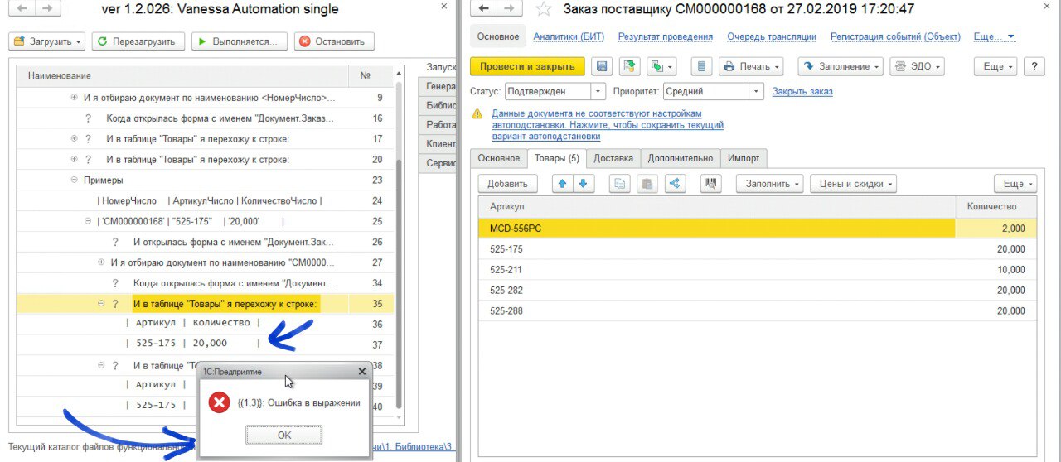
Task: Click the Провести и закрыть button
Action: click(x=527, y=66)
